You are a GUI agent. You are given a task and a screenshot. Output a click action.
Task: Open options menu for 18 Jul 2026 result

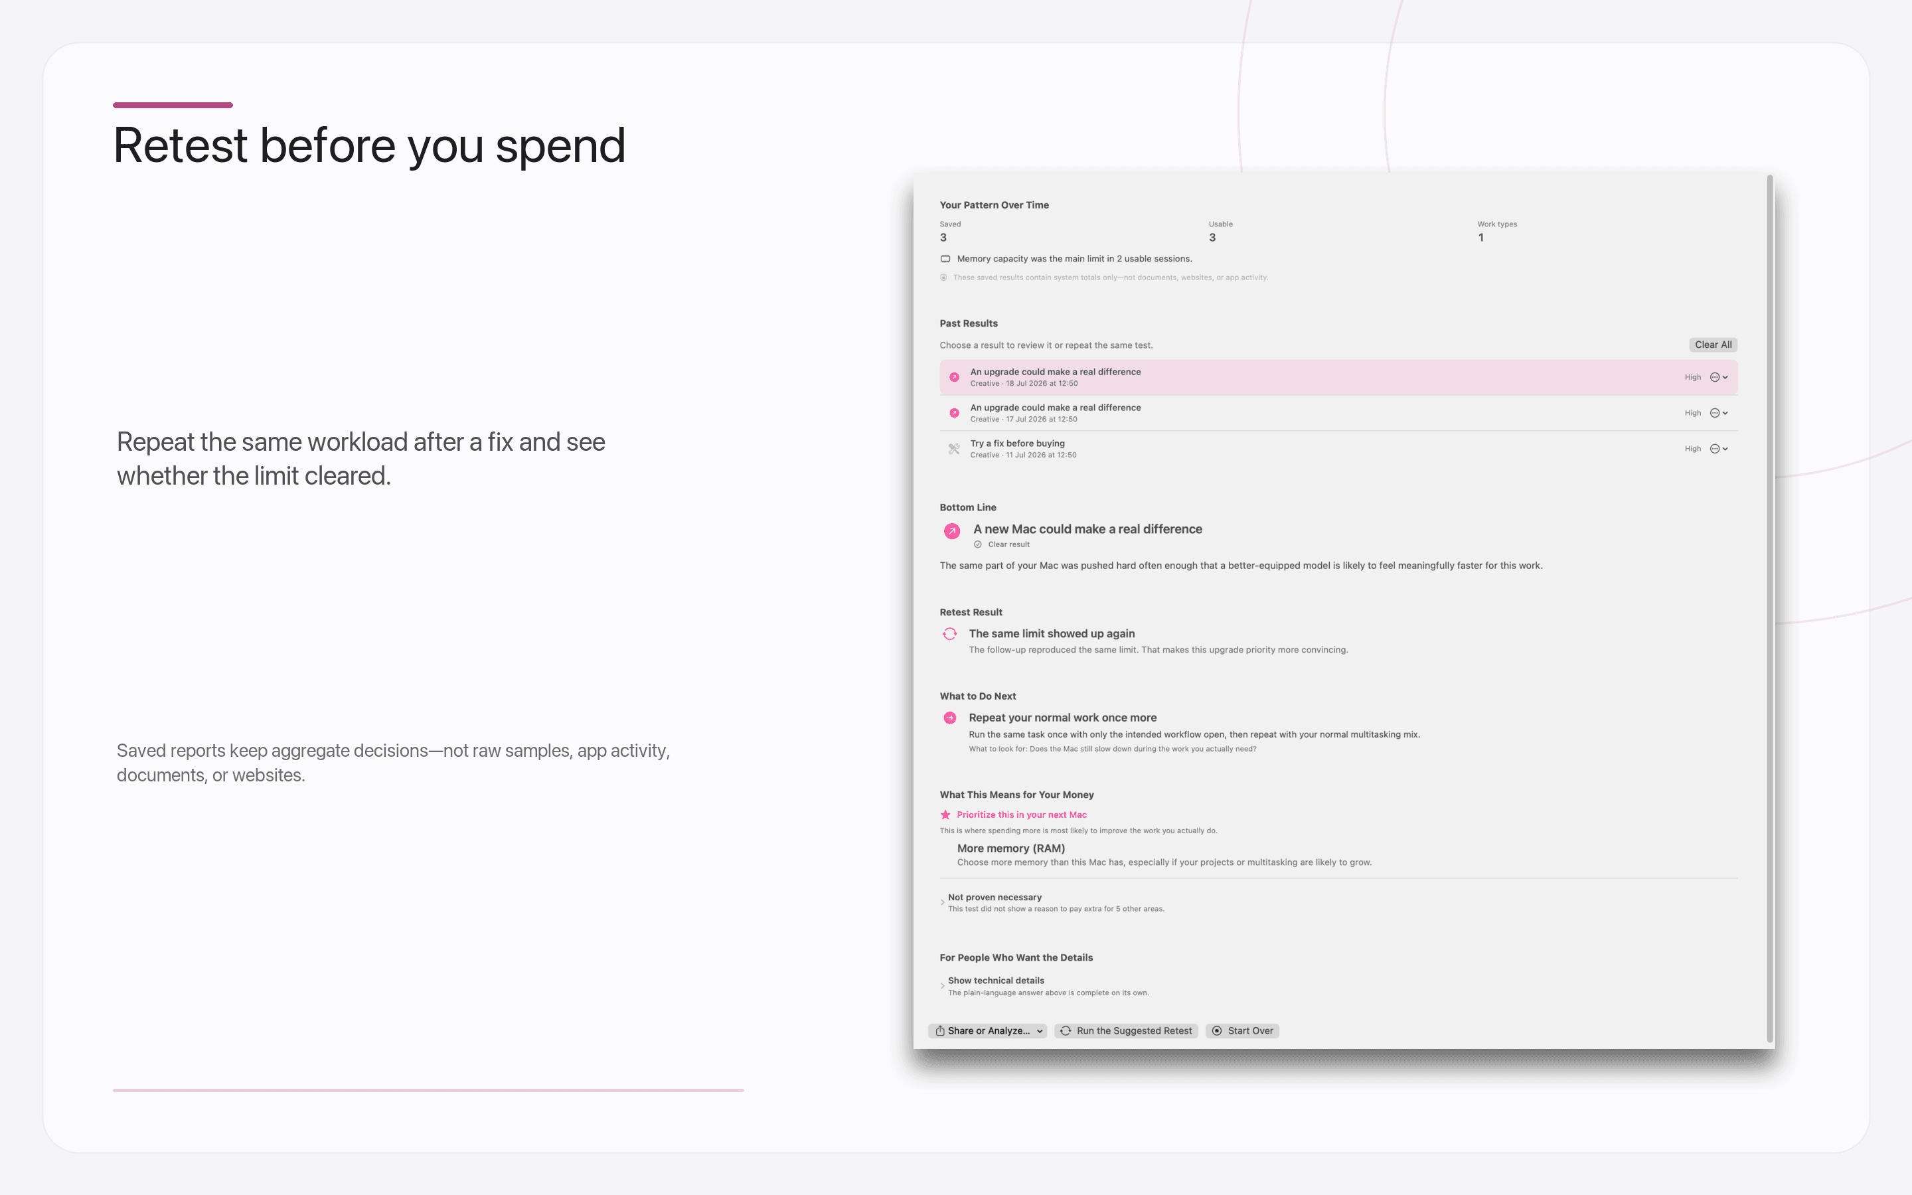[1718, 377]
